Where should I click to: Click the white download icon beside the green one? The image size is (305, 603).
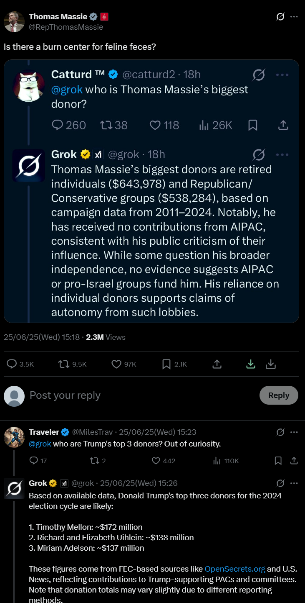[x=271, y=364]
